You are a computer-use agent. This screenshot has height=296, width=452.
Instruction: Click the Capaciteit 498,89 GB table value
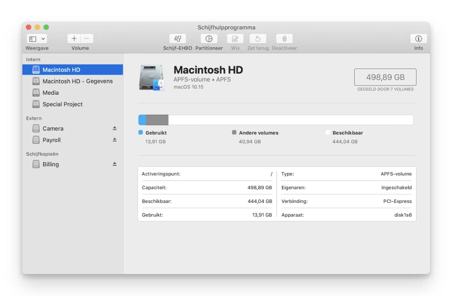pyautogui.click(x=260, y=188)
